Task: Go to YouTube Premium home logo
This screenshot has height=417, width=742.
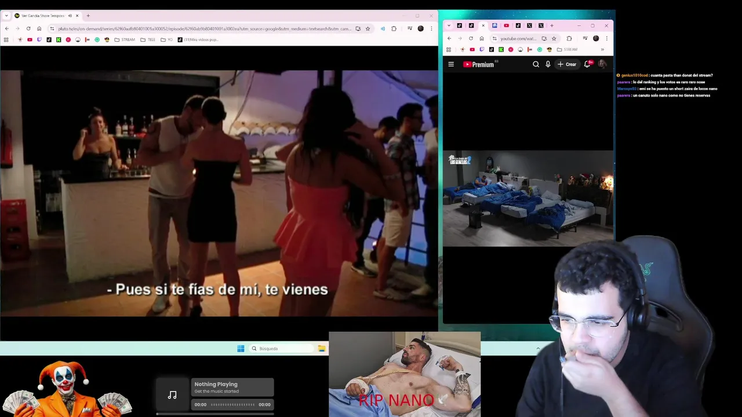Action: [479, 64]
